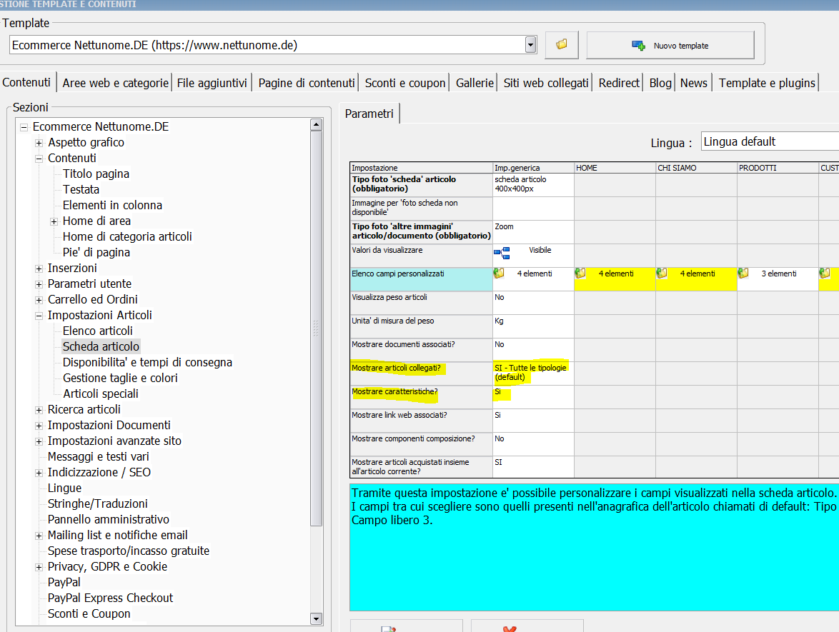839x632 pixels.
Task: Expand the Aspetto grafico tree node
Action: 39,143
